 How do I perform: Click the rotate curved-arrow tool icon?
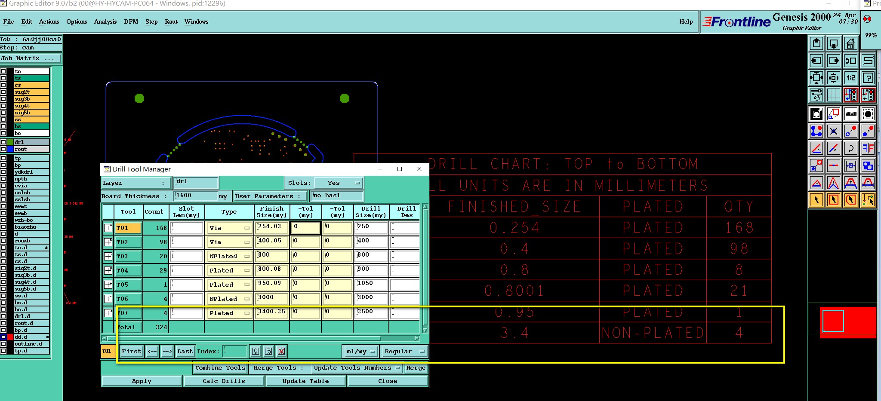pyautogui.click(x=850, y=148)
